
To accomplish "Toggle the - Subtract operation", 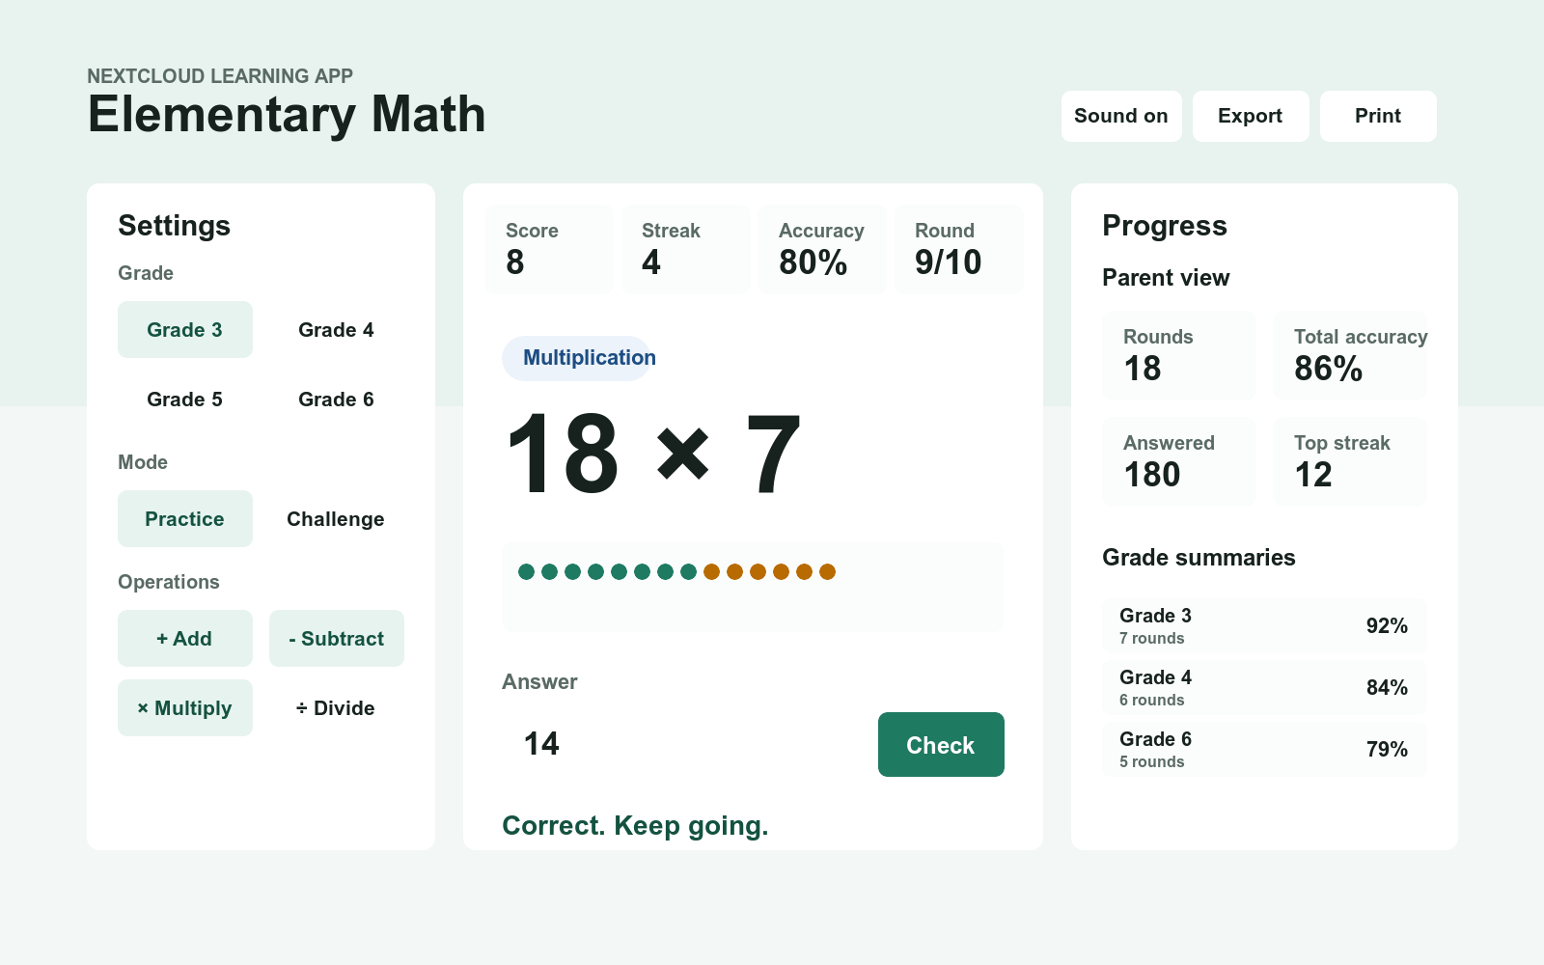I will (x=336, y=639).
